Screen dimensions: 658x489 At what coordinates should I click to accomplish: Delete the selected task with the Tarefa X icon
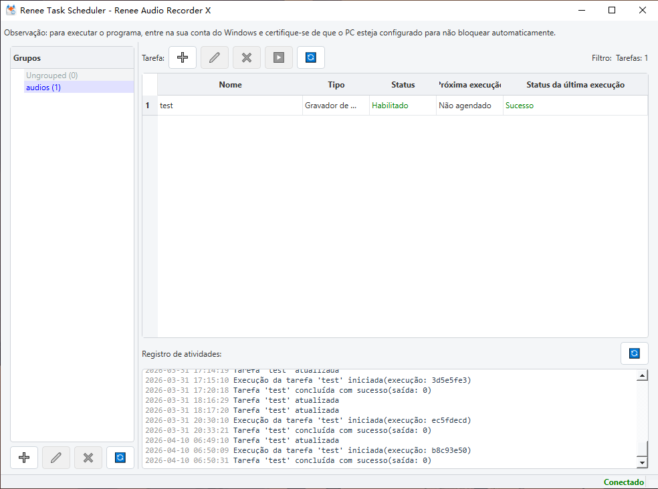click(x=247, y=57)
